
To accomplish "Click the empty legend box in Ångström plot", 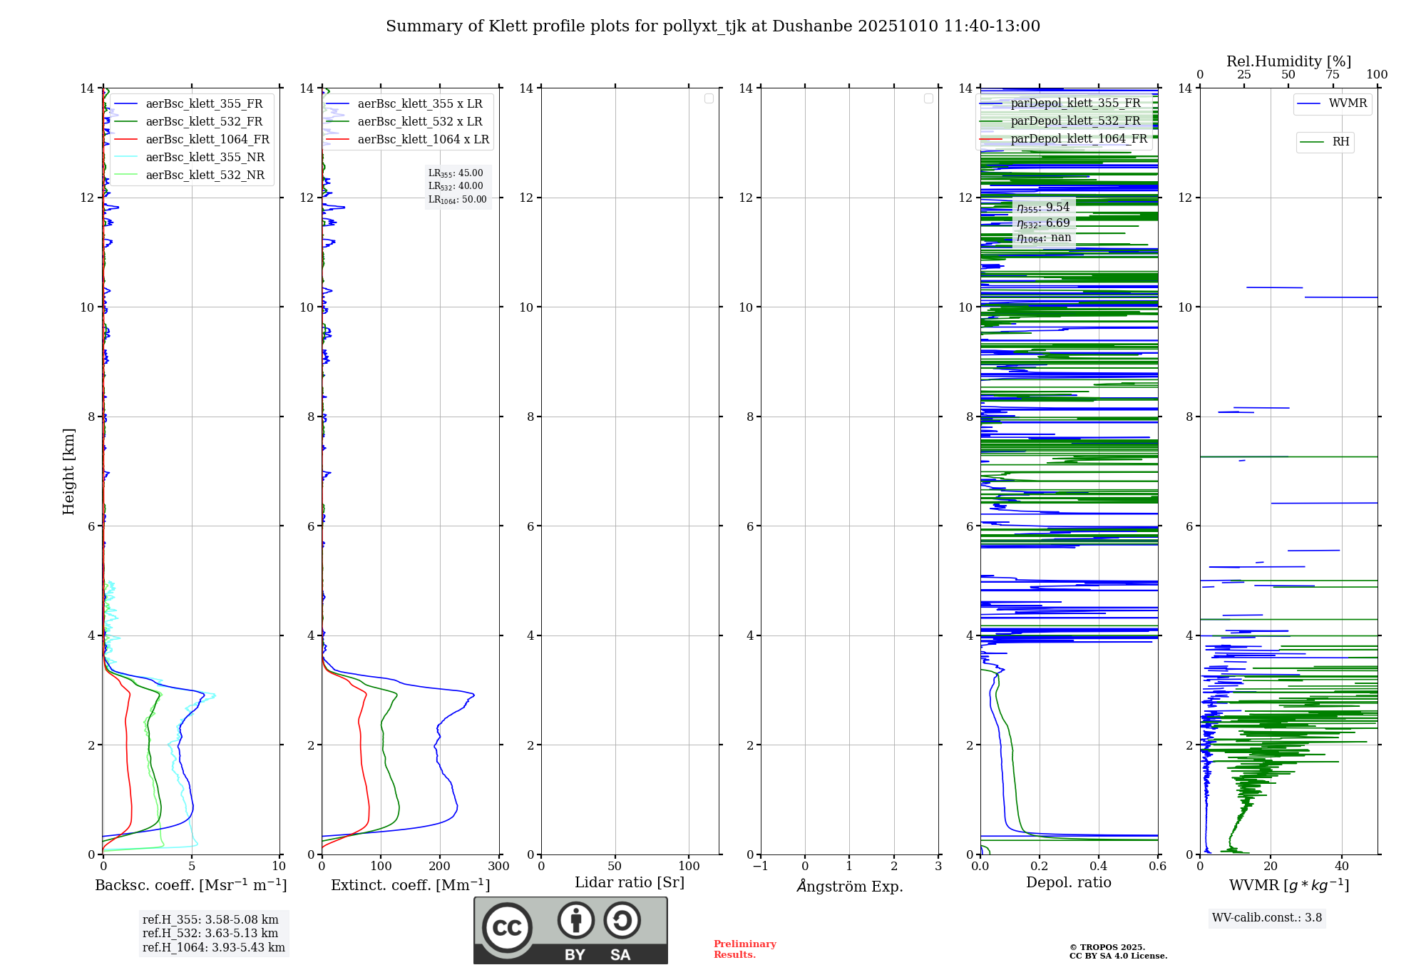I will 928,98.
